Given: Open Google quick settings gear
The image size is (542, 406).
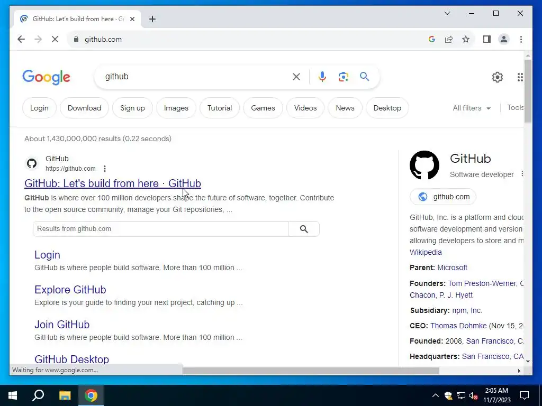Looking at the screenshot, I should tap(498, 77).
